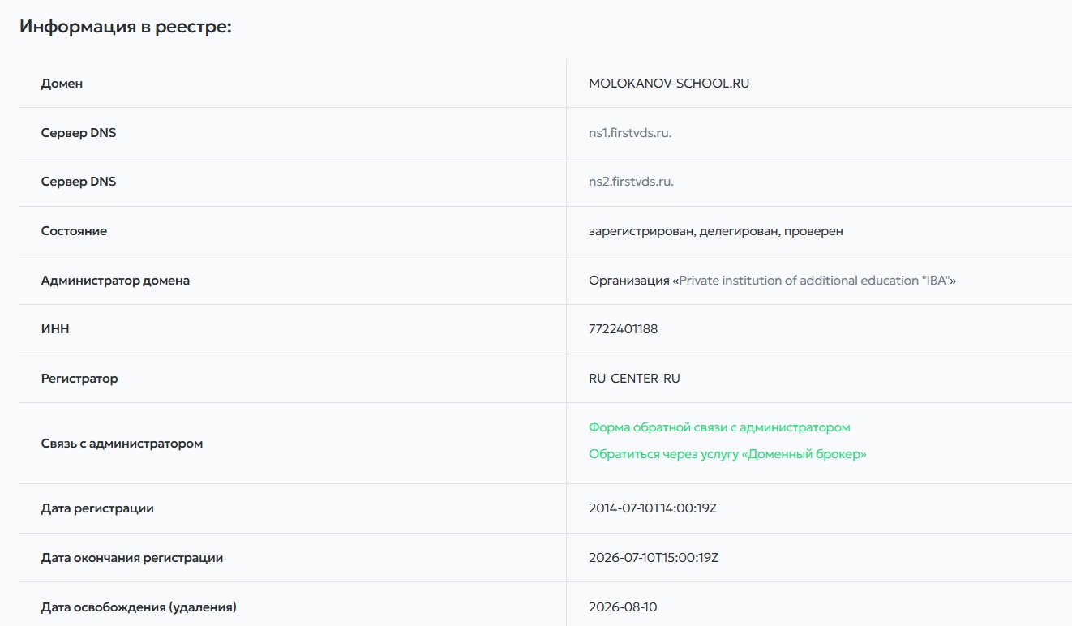Click the registration date 2014-07-10T14:00:19Z
Image resolution: width=1072 pixels, height=626 pixels.
tap(653, 508)
